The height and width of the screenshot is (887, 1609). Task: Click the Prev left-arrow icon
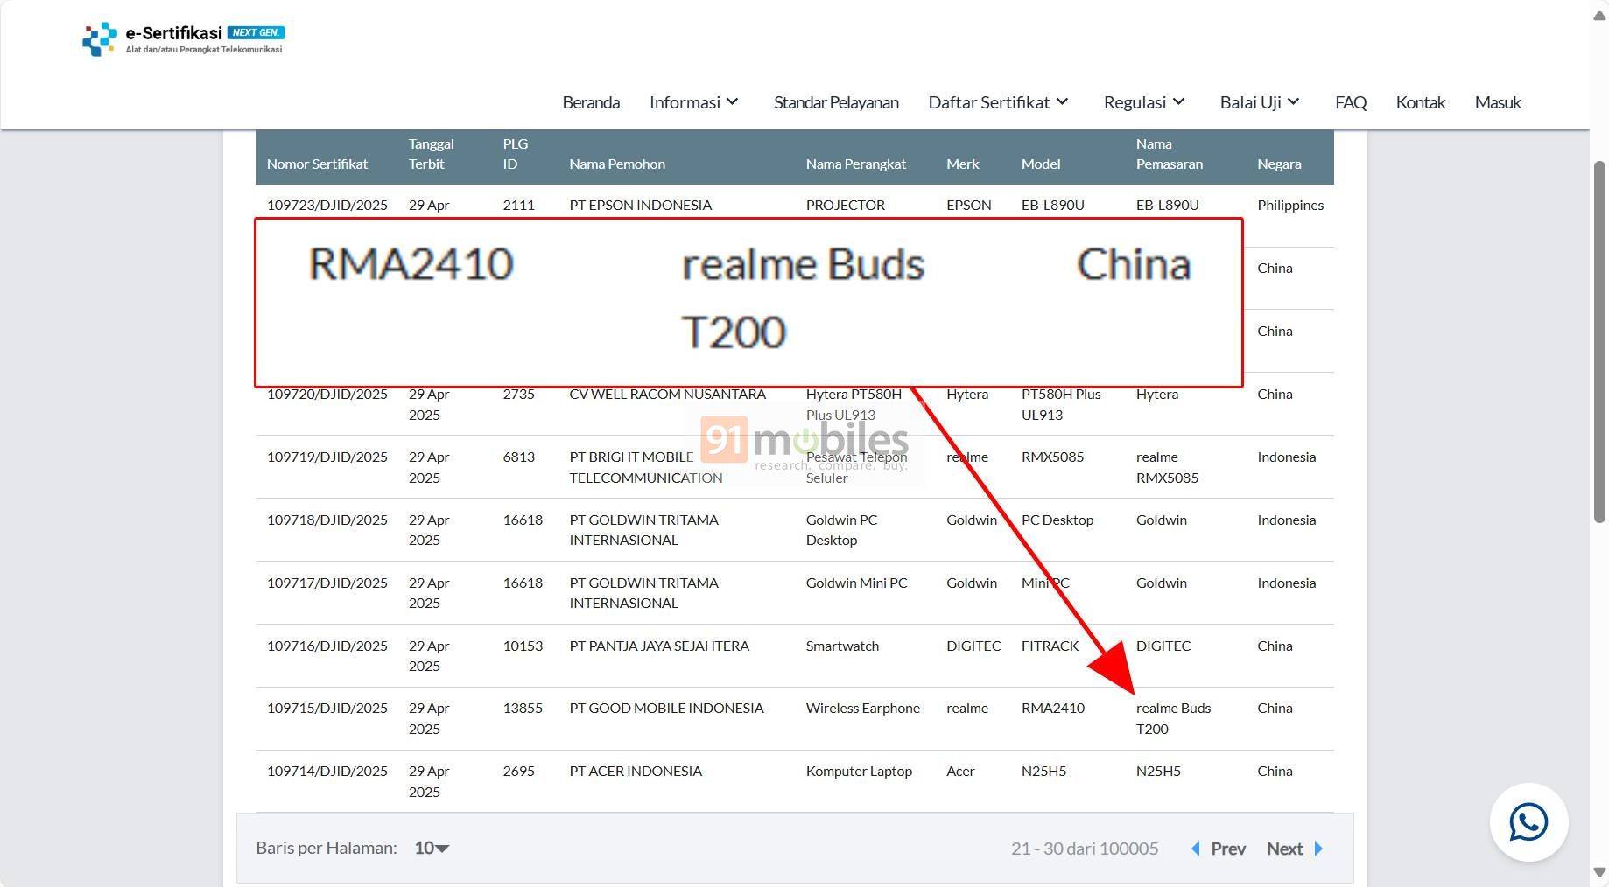coord(1196,849)
